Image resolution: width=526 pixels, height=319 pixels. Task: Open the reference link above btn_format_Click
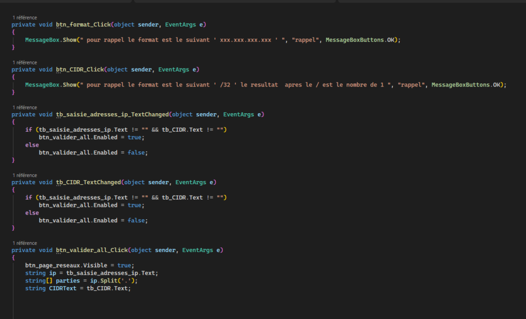point(24,17)
